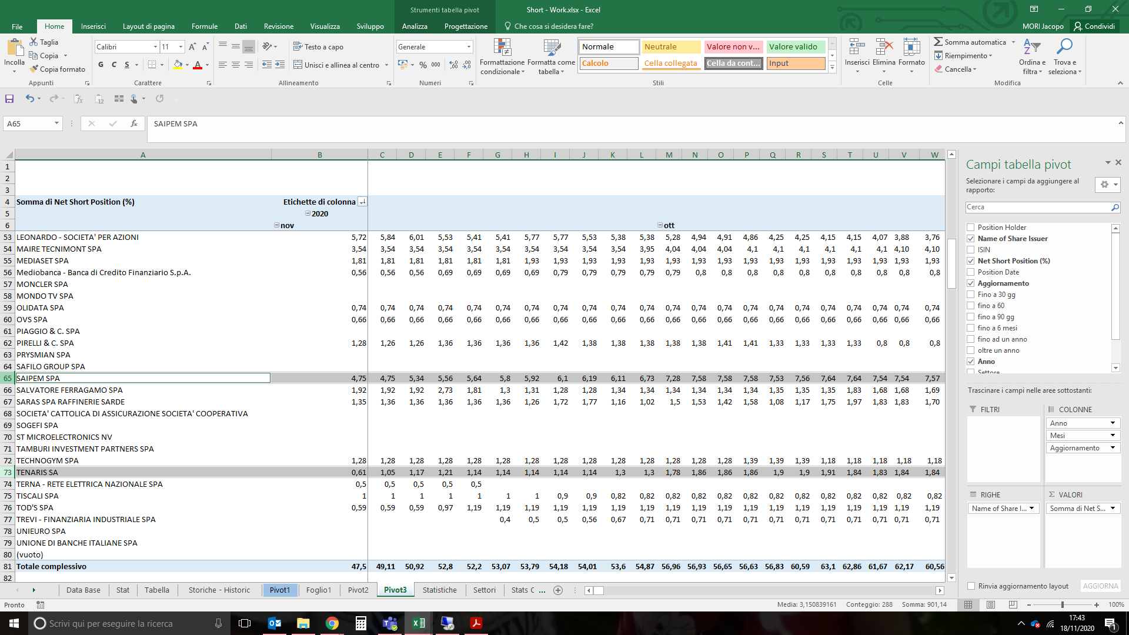This screenshot has height=635, width=1129.
Task: Open the Etichette di colonna filter dropdown
Action: point(363,202)
